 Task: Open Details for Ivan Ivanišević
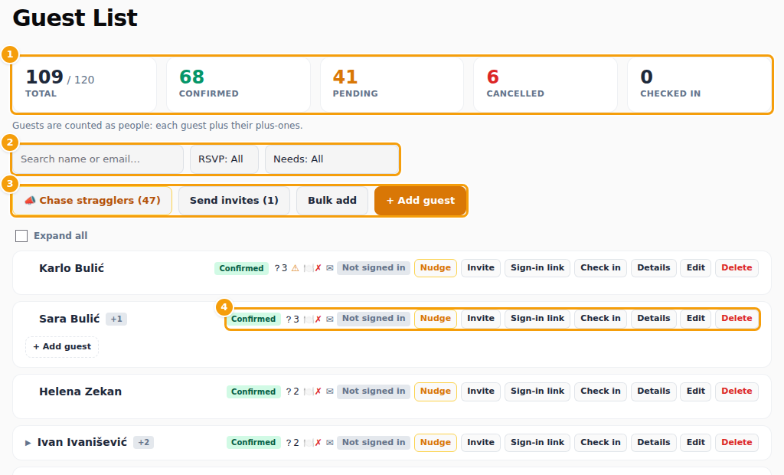click(x=654, y=443)
